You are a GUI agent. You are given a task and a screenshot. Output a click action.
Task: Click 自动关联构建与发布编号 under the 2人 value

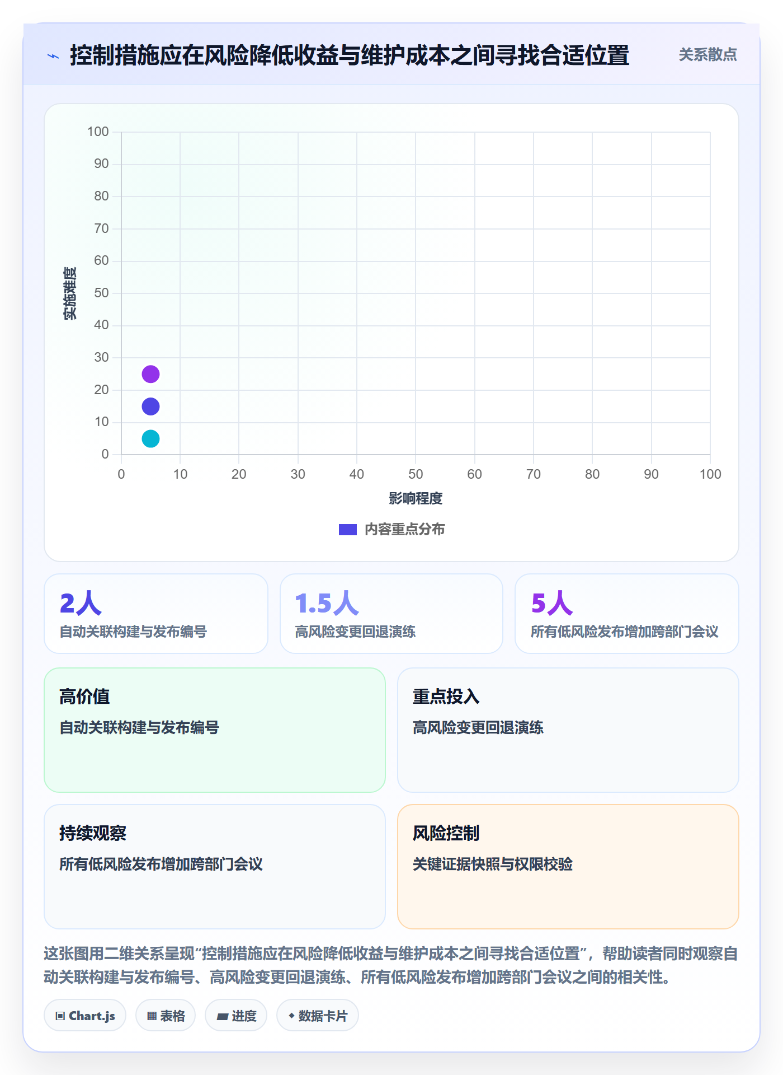pos(134,632)
